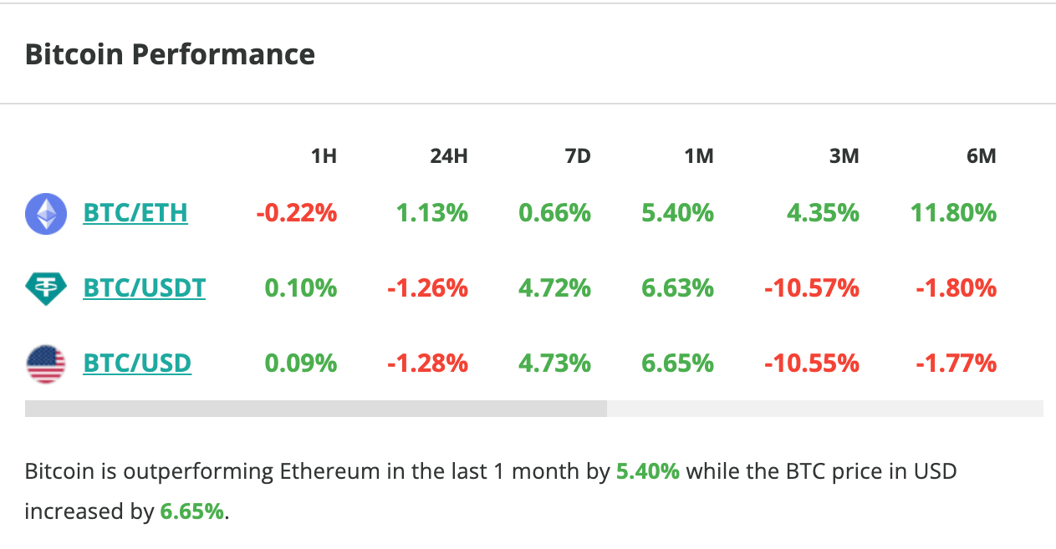This screenshot has width=1056, height=549.
Task: Click the horizontal scrollbar thumb under the table
Action: coord(315,409)
